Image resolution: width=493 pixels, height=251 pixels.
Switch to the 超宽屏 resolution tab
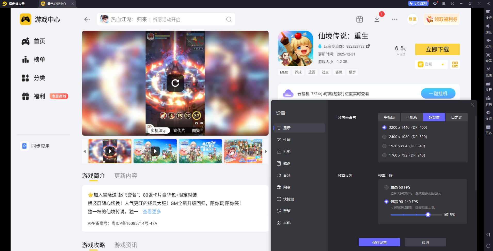[x=434, y=117]
